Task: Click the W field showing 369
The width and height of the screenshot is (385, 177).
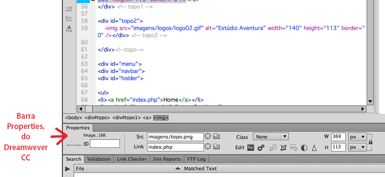Action: 338,137
